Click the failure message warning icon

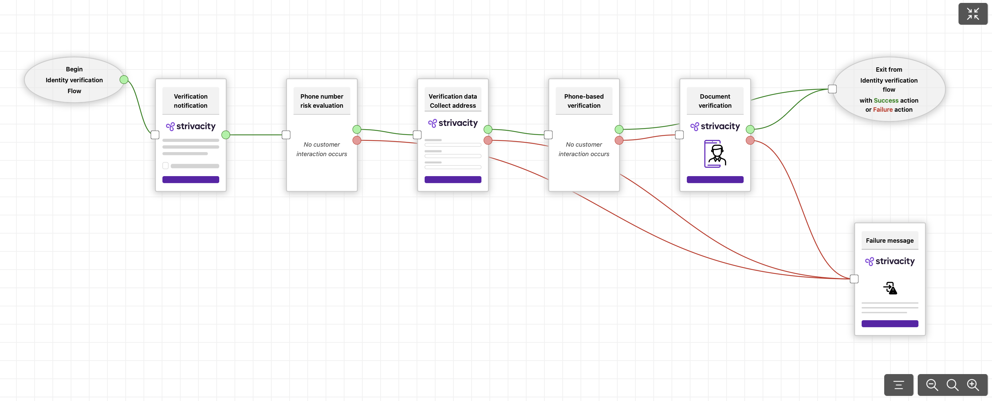click(890, 288)
